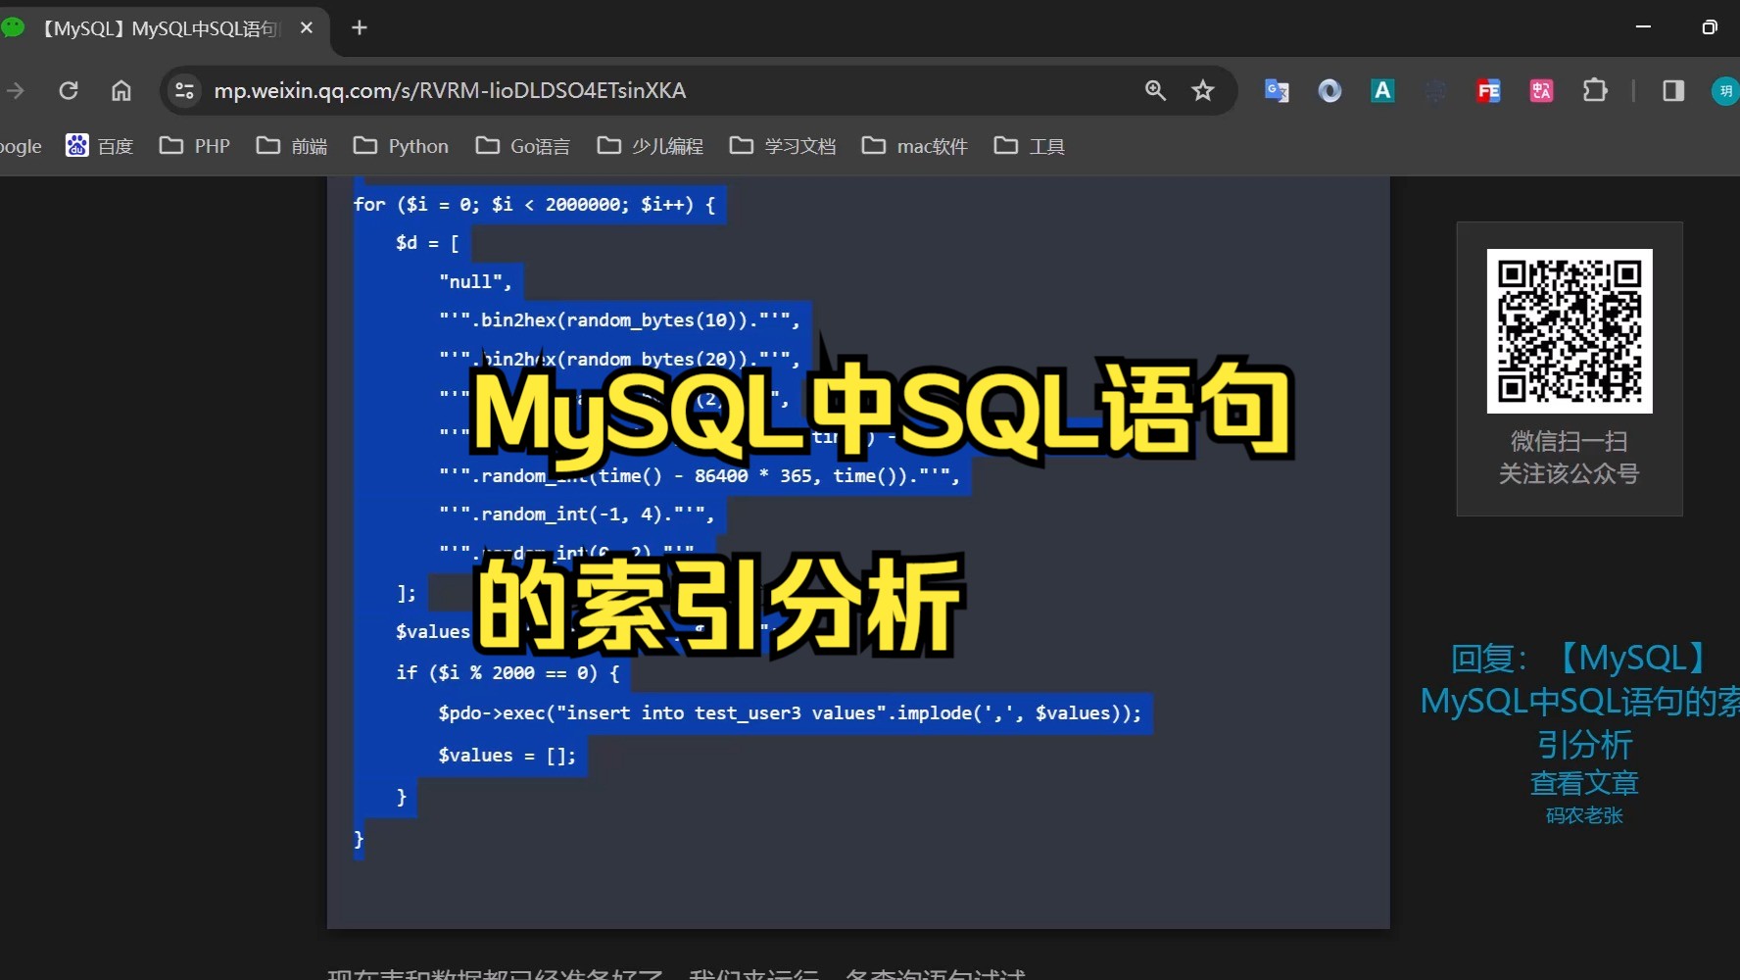Toggle the browser side panel icon
This screenshot has width=1740, height=980.
[1673, 91]
